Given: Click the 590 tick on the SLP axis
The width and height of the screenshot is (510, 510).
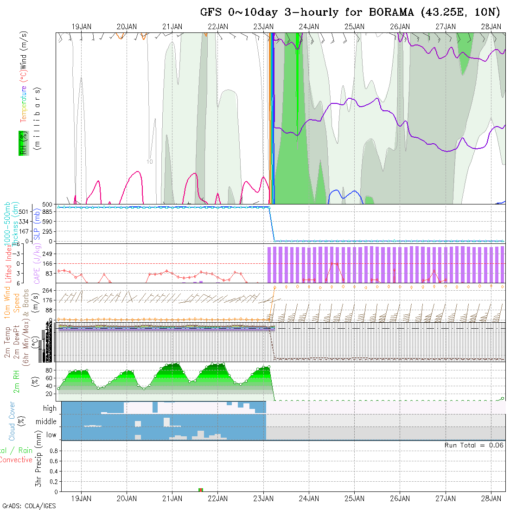Looking at the screenshot, I should (47, 222).
